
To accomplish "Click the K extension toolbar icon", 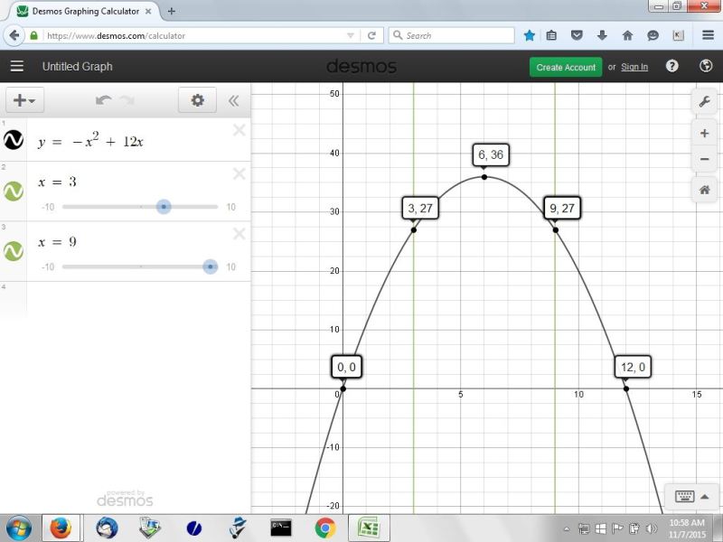I will (679, 35).
